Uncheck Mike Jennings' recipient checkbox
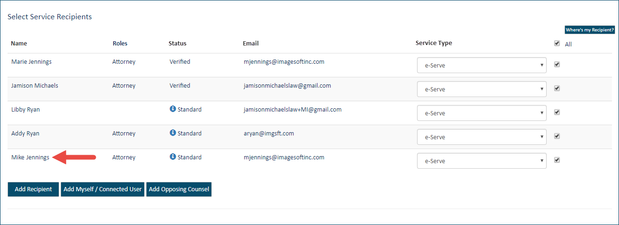 pos(557,160)
